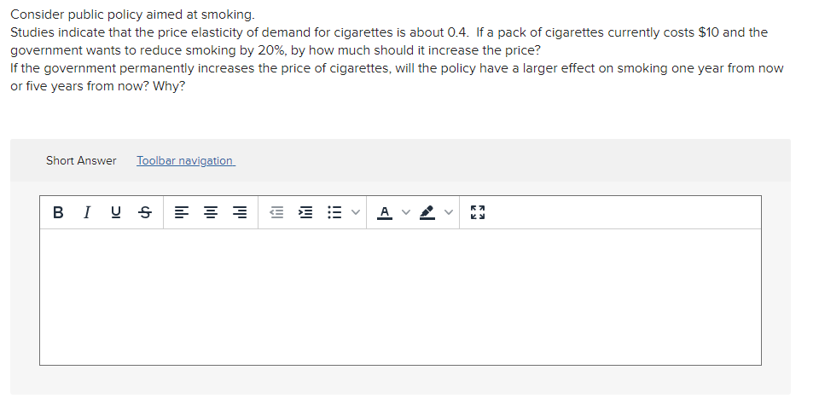
Task: Click inside the short answer text area
Action: pyautogui.click(x=400, y=297)
